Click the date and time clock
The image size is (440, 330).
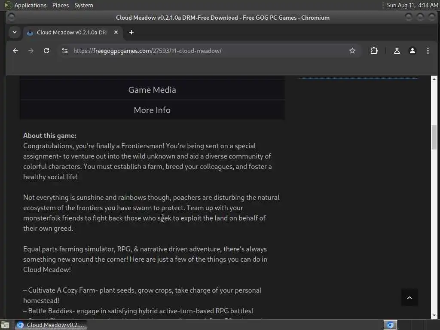[412, 5]
